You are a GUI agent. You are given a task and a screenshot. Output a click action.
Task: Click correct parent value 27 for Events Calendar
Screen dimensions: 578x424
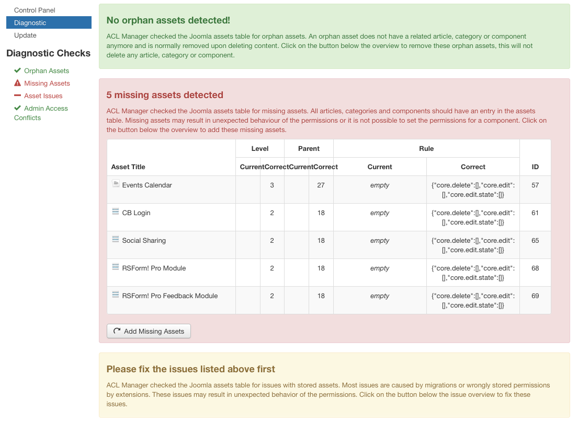(321, 185)
